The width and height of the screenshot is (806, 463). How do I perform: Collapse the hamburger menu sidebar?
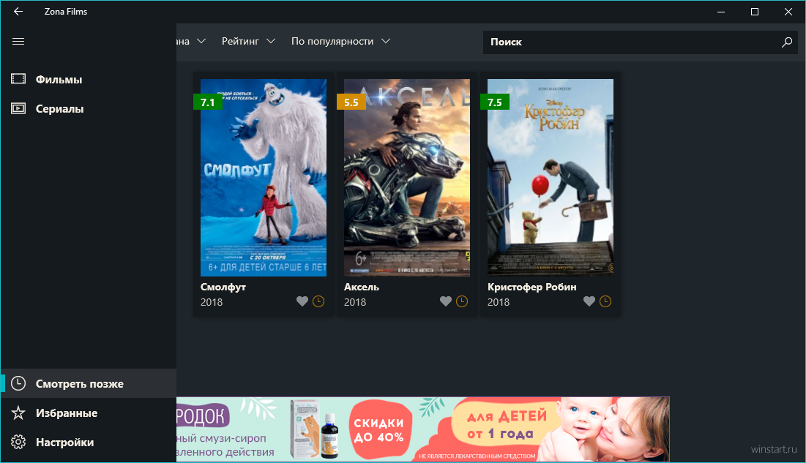[x=18, y=41]
